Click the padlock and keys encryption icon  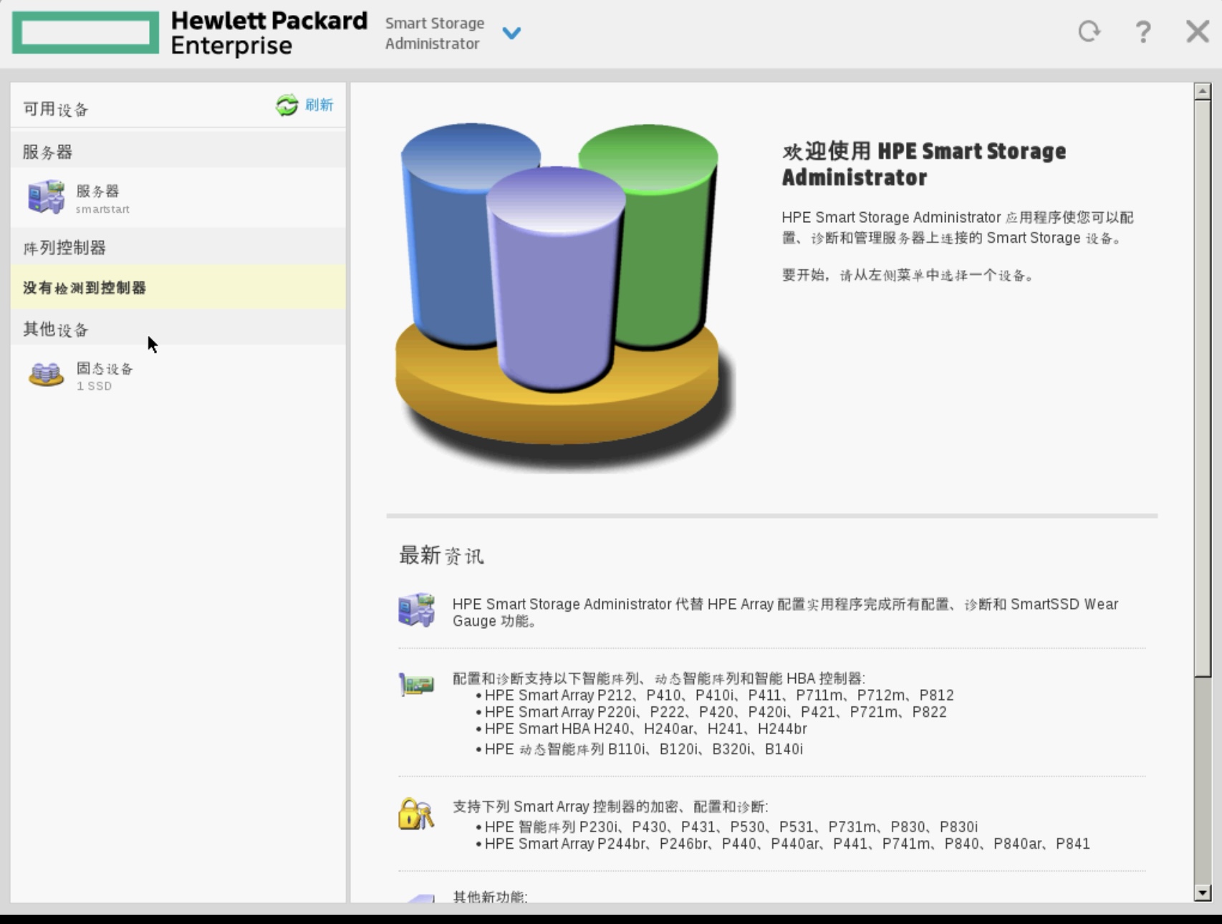pos(416,814)
